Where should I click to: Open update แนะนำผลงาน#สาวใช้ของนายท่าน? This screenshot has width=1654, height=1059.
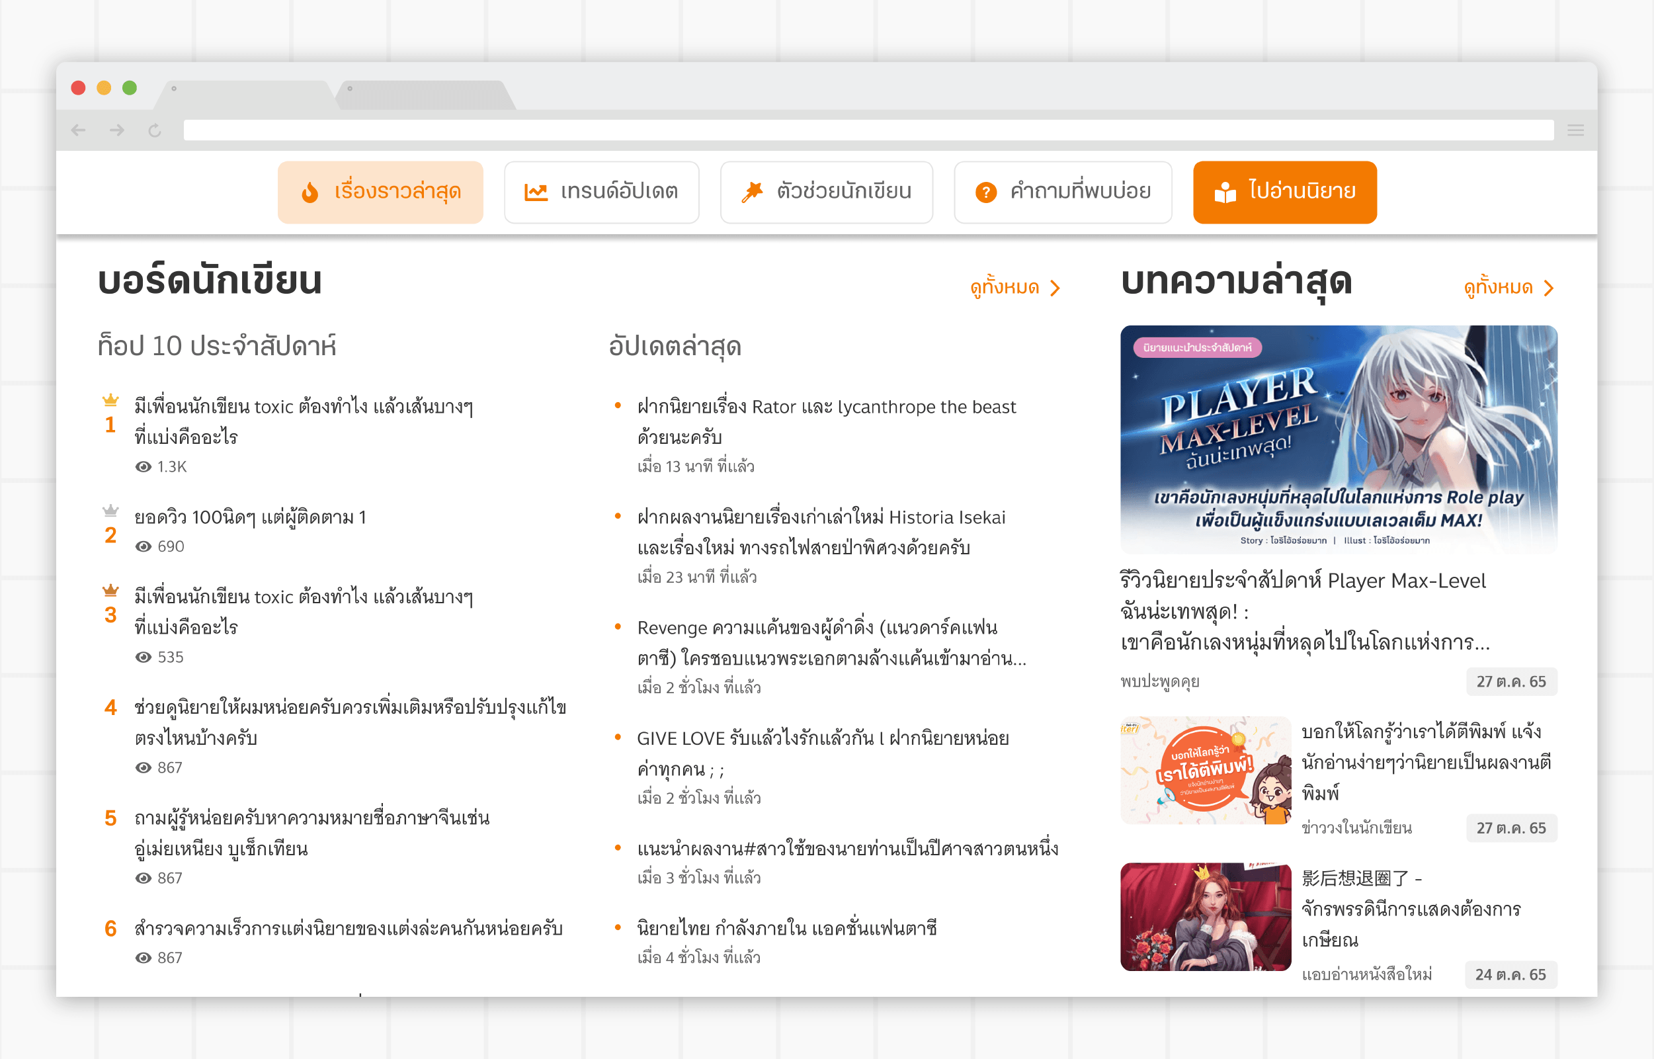[848, 849]
